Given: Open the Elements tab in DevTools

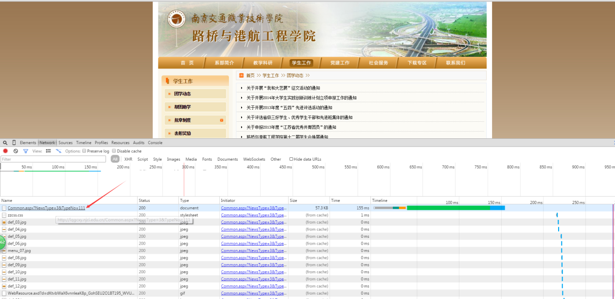Looking at the screenshot, I should (x=28, y=143).
